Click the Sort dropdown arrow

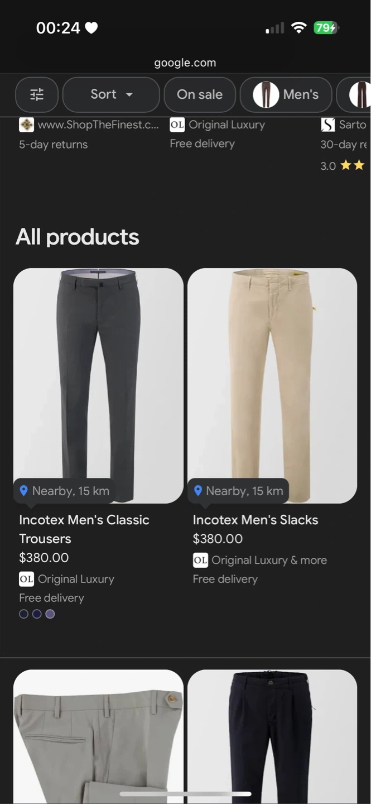tap(129, 95)
